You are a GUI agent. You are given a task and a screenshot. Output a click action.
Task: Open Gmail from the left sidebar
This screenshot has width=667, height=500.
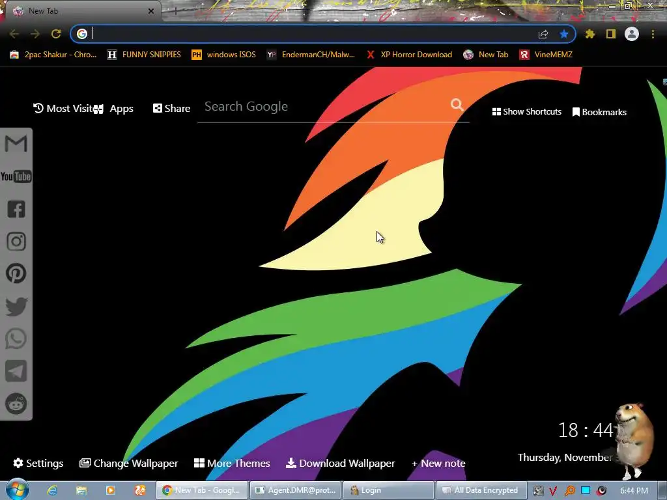(x=16, y=144)
